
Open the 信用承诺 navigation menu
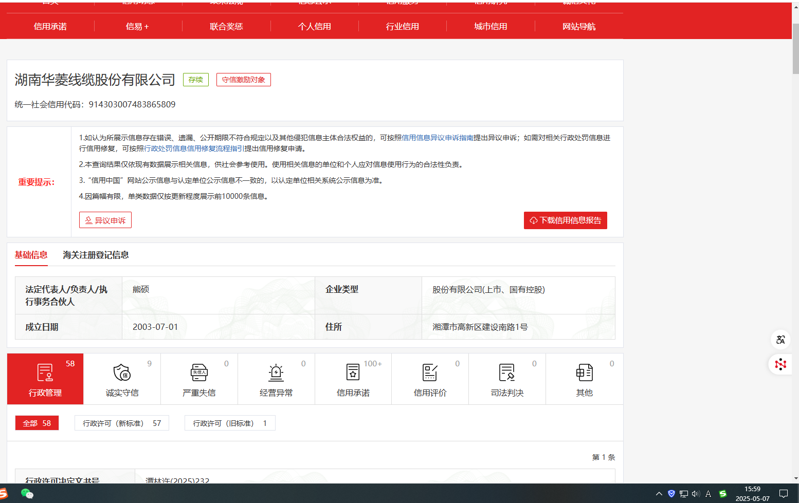[x=50, y=26]
